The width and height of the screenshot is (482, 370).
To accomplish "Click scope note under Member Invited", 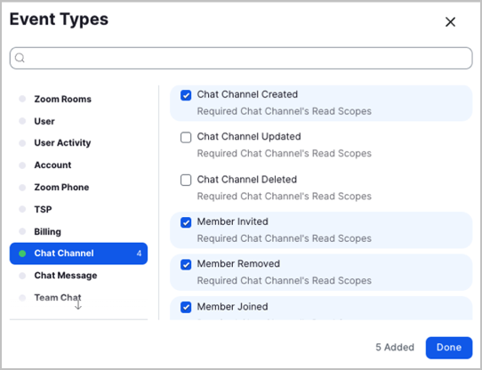I will pyautogui.click(x=284, y=238).
